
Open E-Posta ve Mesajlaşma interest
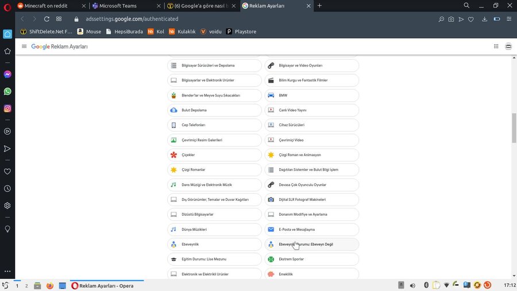coord(311,230)
